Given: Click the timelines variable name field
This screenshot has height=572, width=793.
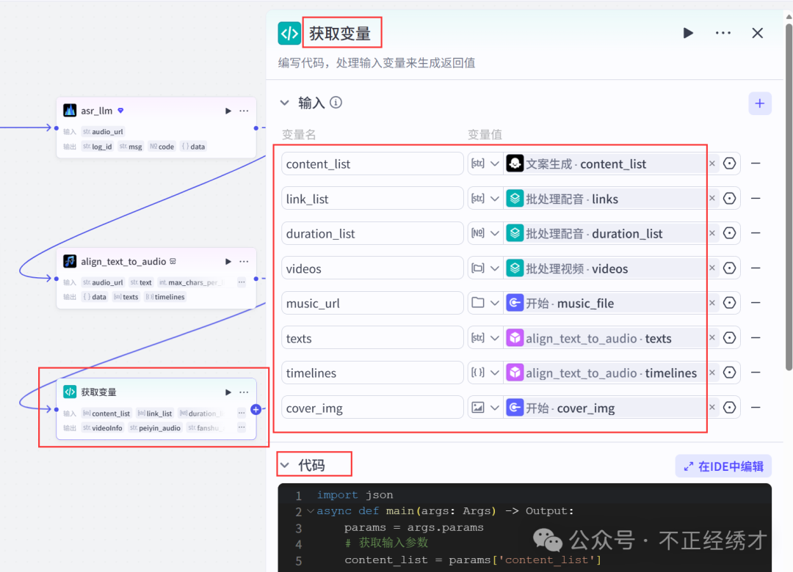Looking at the screenshot, I should click(x=372, y=373).
